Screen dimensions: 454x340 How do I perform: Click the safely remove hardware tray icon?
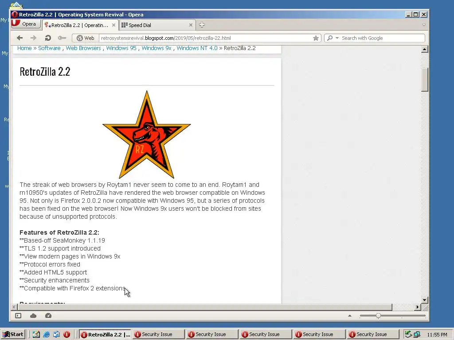(x=408, y=334)
